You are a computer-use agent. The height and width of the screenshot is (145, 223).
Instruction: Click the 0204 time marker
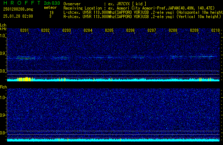[x=88, y=30]
